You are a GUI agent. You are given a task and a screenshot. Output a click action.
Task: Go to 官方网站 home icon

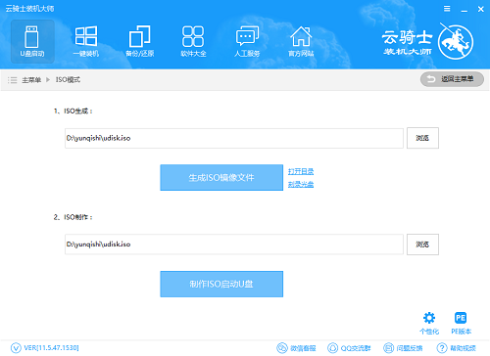pos(301,41)
